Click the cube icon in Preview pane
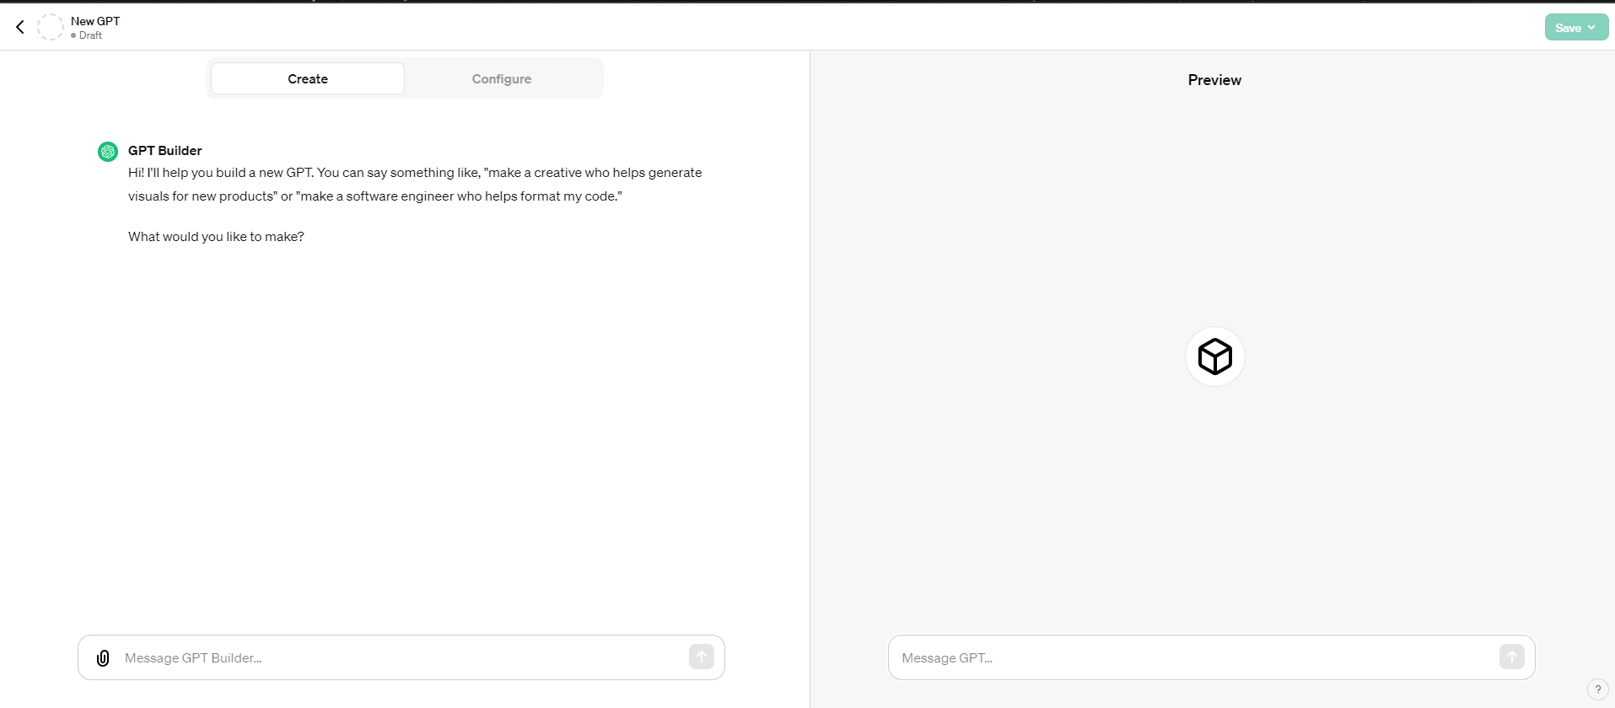Image resolution: width=1615 pixels, height=708 pixels. [x=1214, y=357]
